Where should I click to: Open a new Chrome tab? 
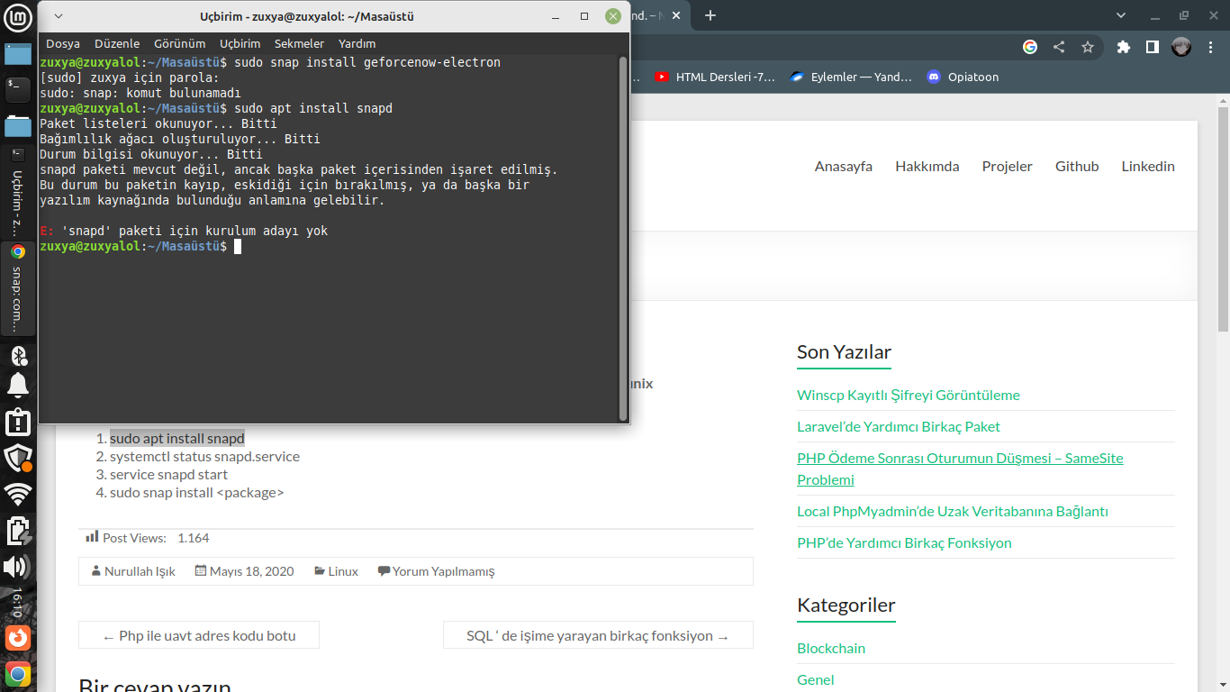point(710,15)
